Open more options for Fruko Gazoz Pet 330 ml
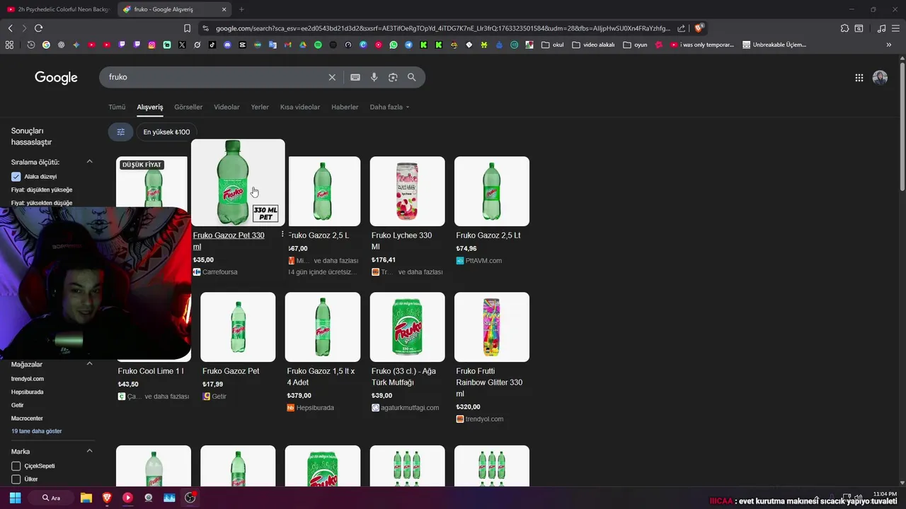The height and width of the screenshot is (509, 906). click(282, 235)
